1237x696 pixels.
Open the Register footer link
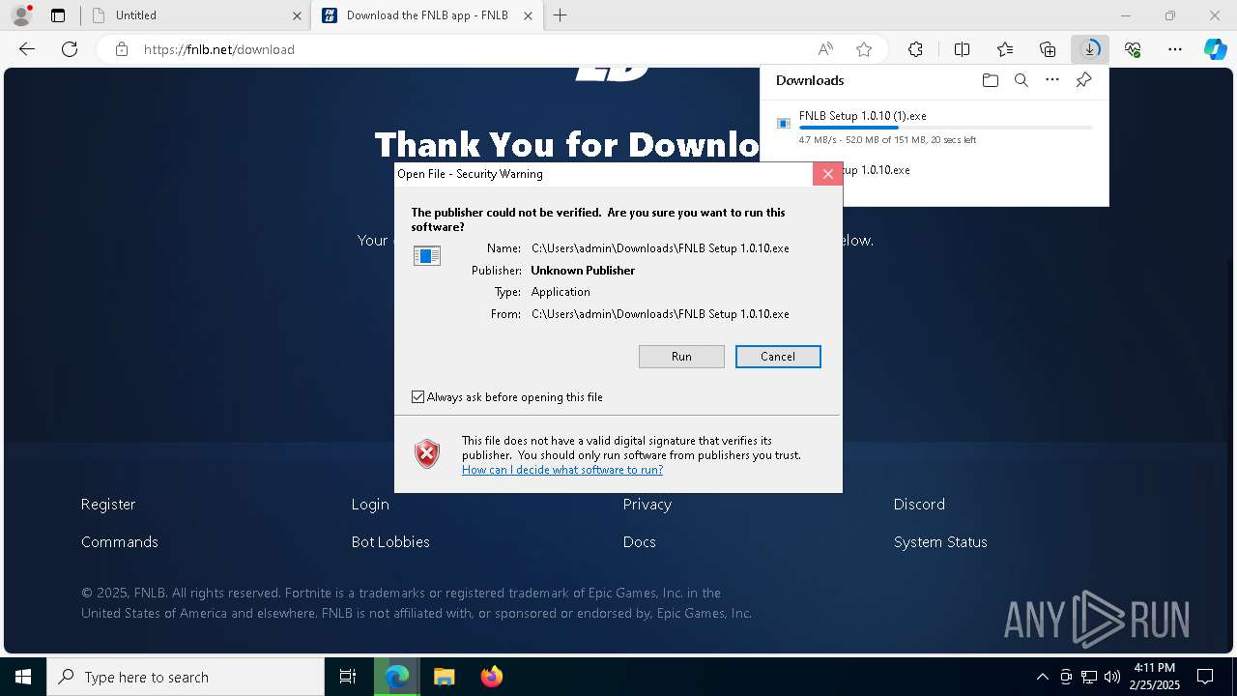coord(108,505)
